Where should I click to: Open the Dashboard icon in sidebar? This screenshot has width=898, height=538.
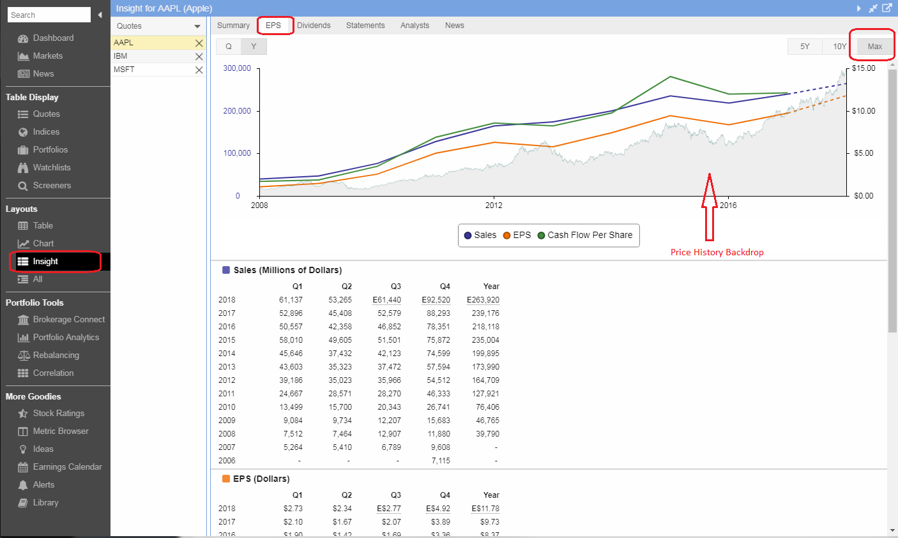pyautogui.click(x=23, y=38)
